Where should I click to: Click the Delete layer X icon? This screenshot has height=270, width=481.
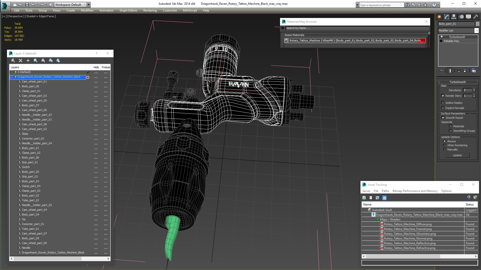click(21, 60)
